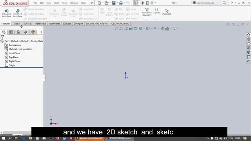Open the Insert menu
This screenshot has height=141, width=251.
pyautogui.click(x=56, y=3)
